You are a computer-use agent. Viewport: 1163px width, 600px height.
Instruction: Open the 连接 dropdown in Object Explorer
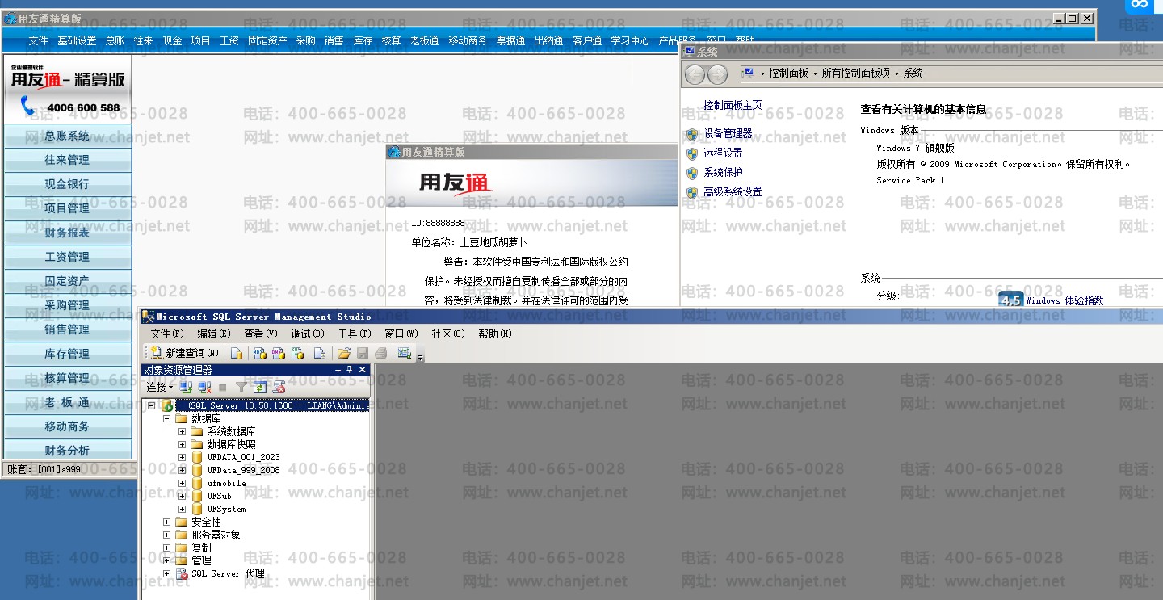[x=160, y=388]
